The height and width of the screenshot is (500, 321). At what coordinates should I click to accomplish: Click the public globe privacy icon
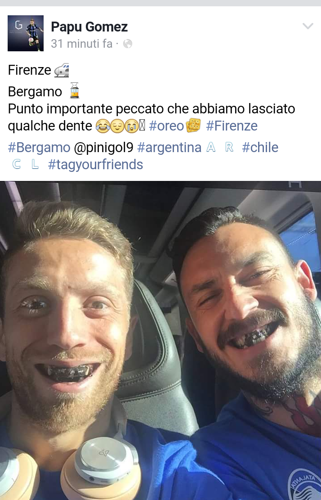127,44
